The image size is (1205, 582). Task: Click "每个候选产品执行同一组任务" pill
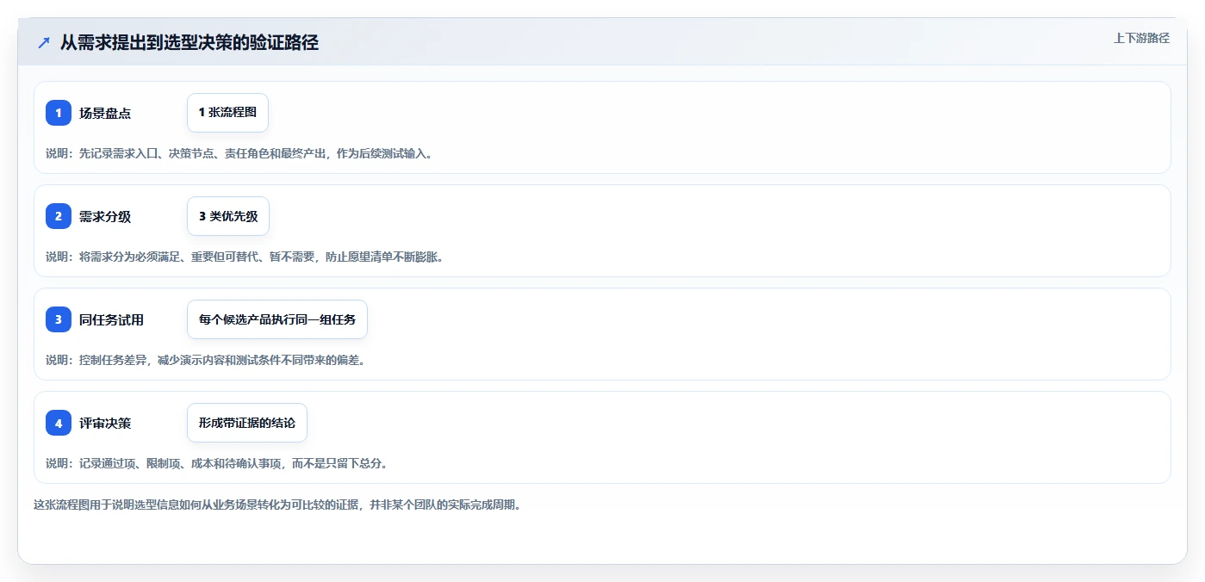coord(277,319)
